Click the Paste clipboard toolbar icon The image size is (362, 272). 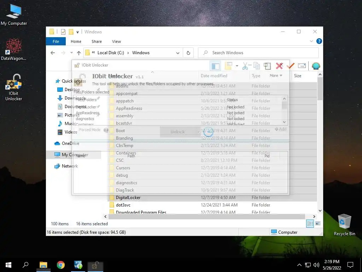(x=267, y=66)
